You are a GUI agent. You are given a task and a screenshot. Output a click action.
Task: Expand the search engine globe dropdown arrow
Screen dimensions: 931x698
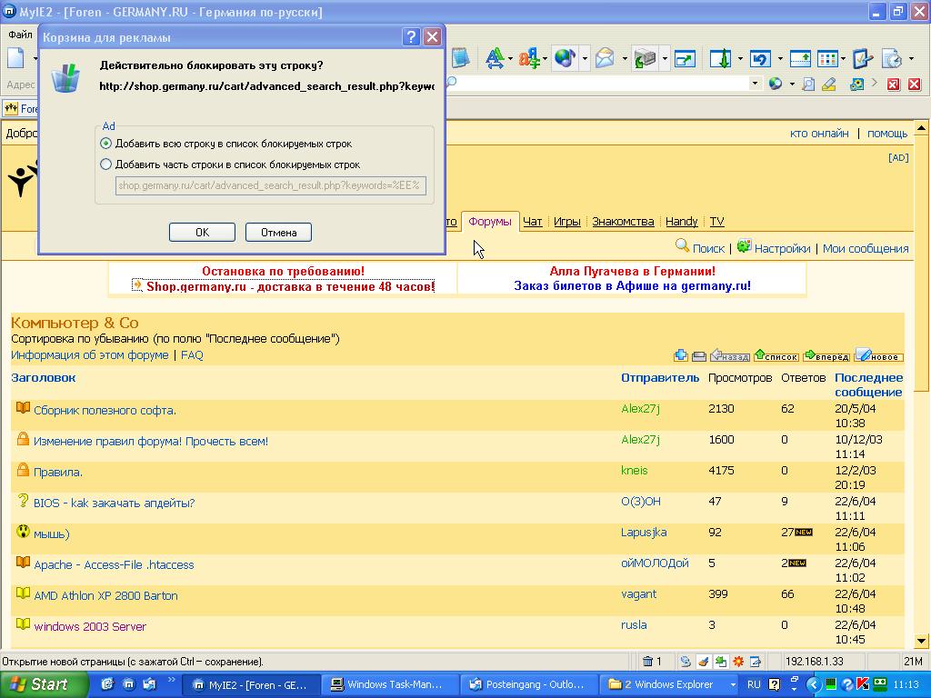(792, 85)
